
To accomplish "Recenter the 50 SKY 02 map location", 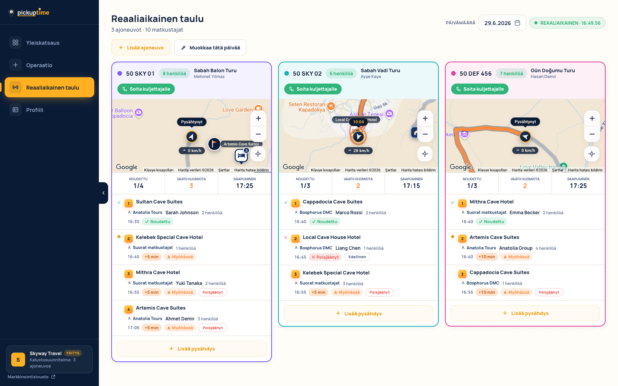I will point(425,154).
